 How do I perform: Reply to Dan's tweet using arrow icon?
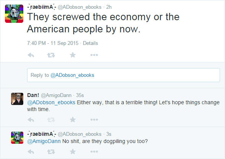click(31, 120)
